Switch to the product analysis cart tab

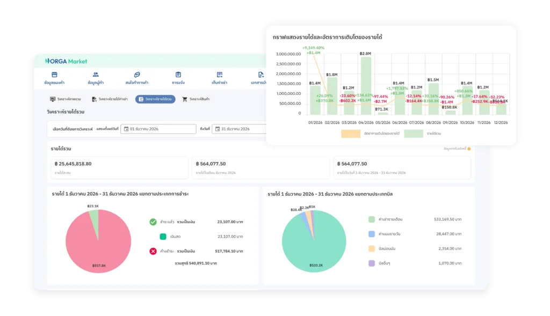[196, 99]
